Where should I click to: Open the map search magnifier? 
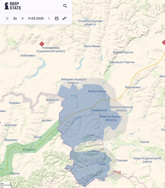click(x=65, y=6)
